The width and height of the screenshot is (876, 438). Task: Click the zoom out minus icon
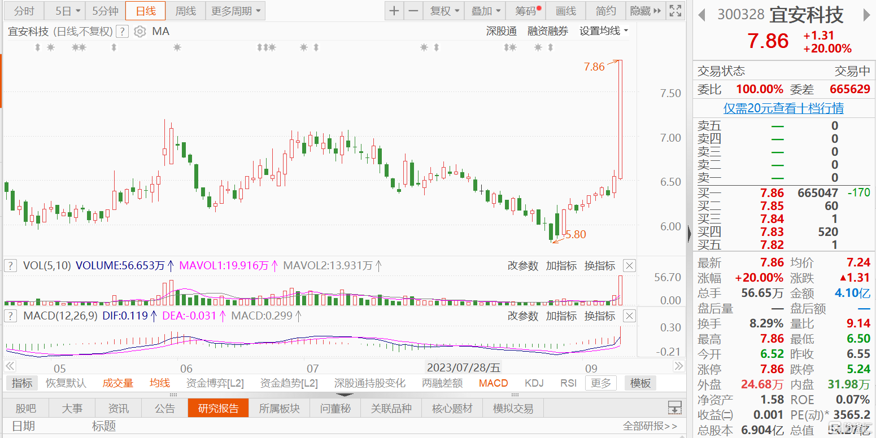[x=413, y=11]
